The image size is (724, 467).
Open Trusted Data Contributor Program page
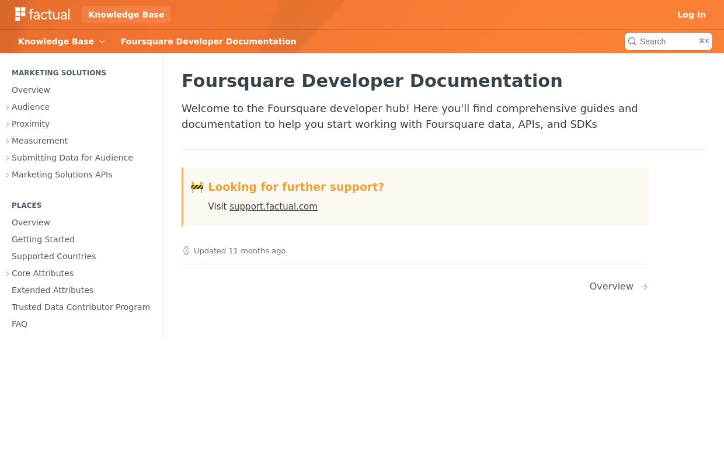click(81, 307)
